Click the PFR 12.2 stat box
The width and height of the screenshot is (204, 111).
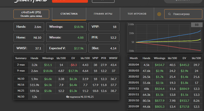click(x=104, y=37)
